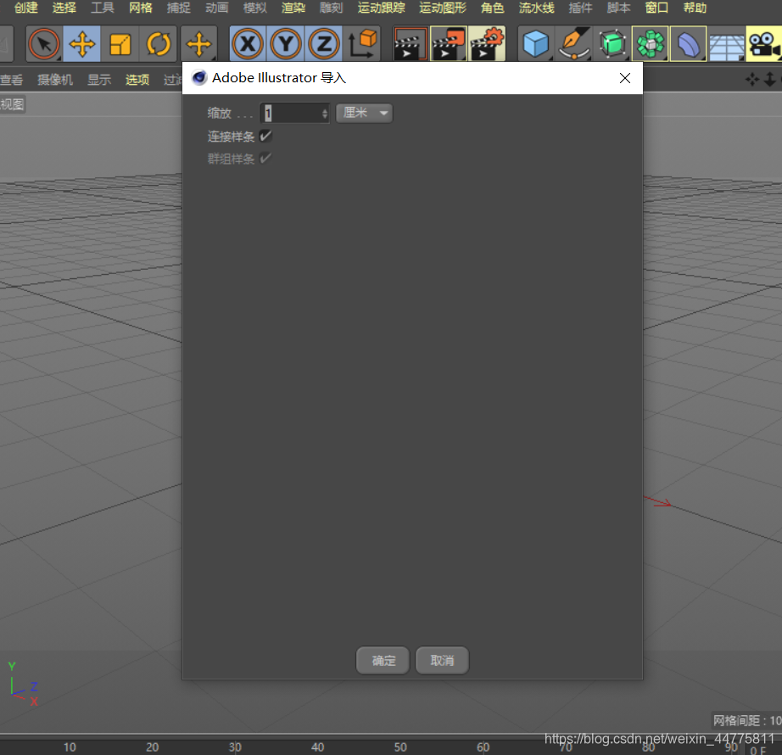Image resolution: width=782 pixels, height=755 pixels.
Task: Click timeline frame 50 marker
Action: (x=400, y=747)
